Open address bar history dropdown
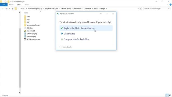 point(138,9)
